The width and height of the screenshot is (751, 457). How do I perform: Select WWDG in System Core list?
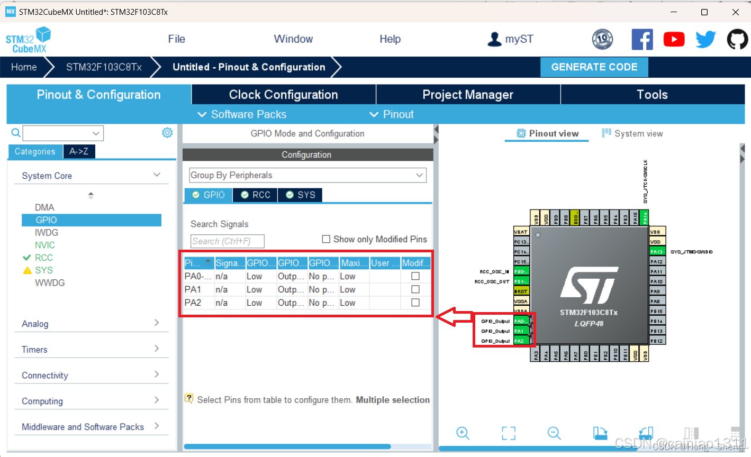click(50, 282)
